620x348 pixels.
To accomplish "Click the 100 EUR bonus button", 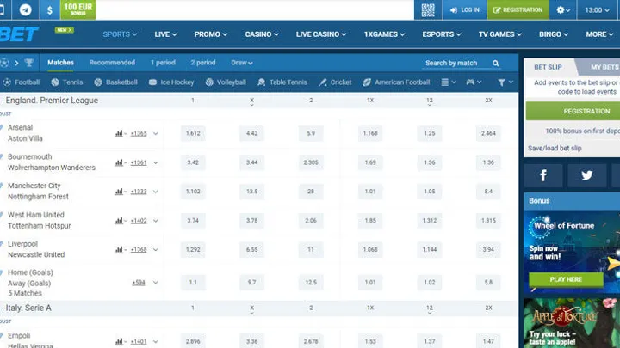I will tap(77, 9).
